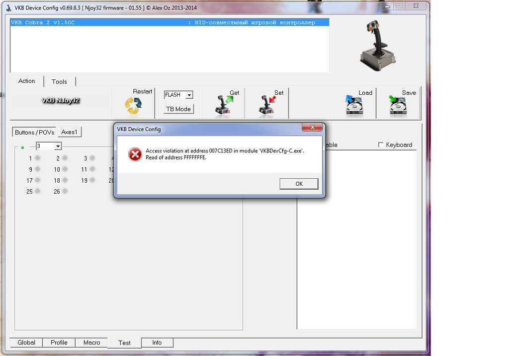Click button indicator 18
The width and height of the screenshot is (509, 356).
(65, 180)
